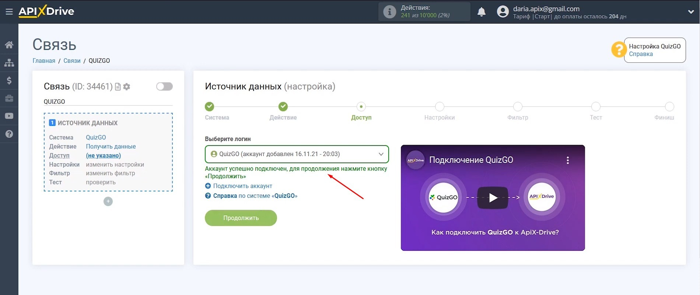Expand the QuizGO login dropdown
This screenshot has width=700, height=295.
297,154
